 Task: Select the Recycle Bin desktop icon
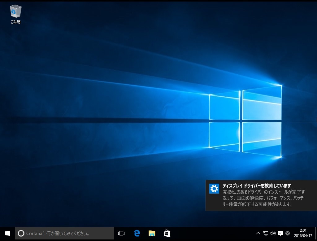coord(15,14)
